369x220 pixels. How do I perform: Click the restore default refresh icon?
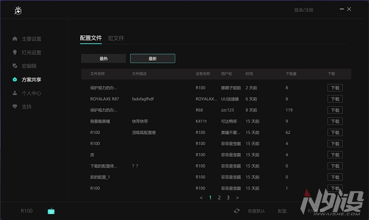(x=237, y=211)
